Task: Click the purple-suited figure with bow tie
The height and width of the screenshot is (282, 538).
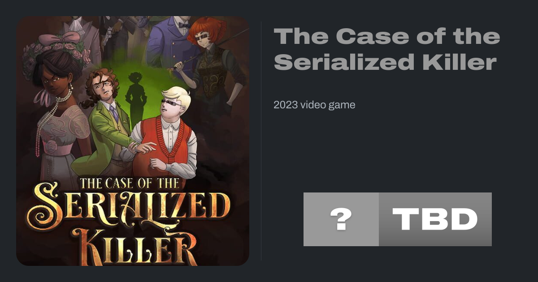Action: pos(173,40)
